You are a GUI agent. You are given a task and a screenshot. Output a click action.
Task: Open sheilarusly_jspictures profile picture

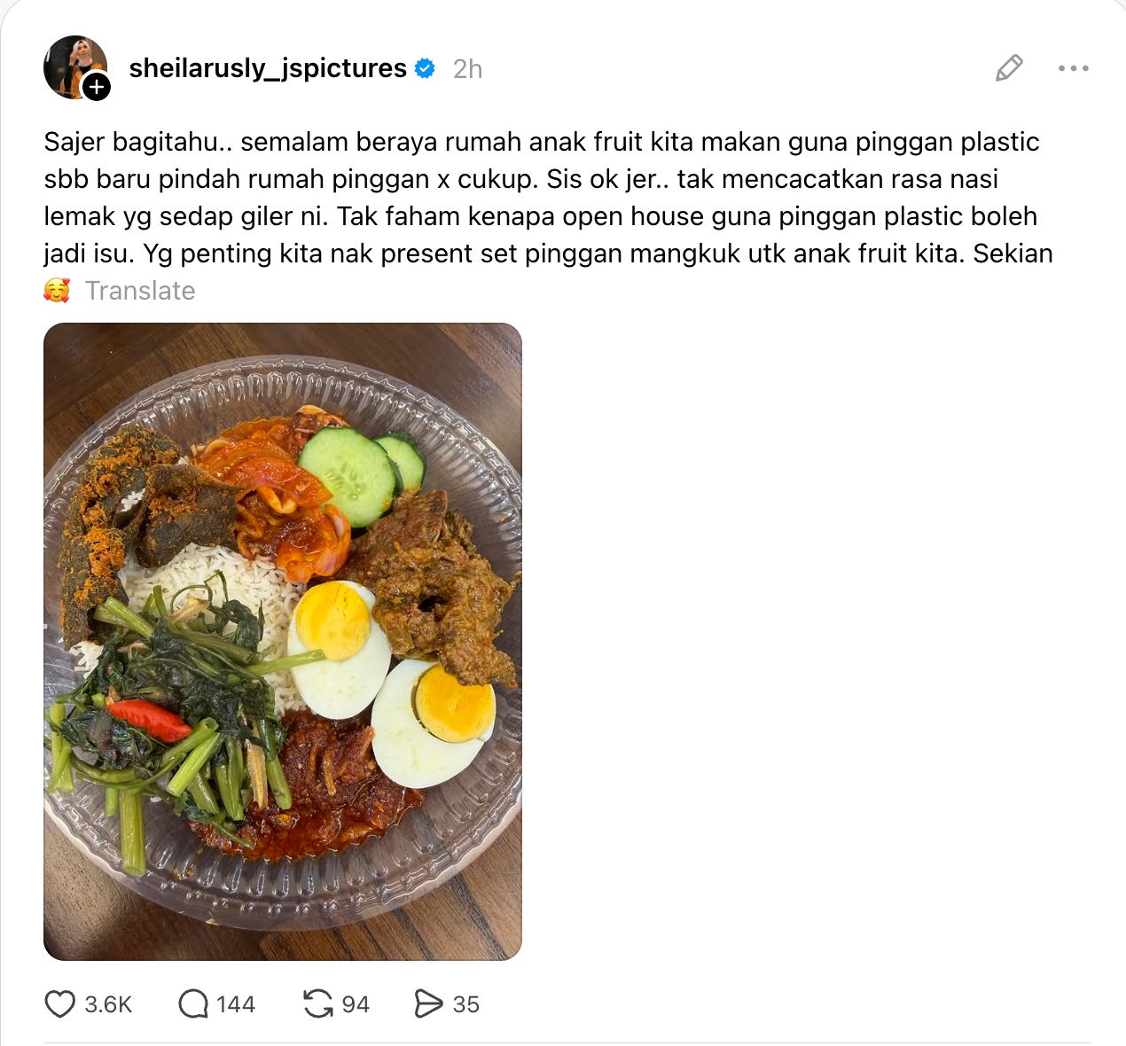(74, 66)
